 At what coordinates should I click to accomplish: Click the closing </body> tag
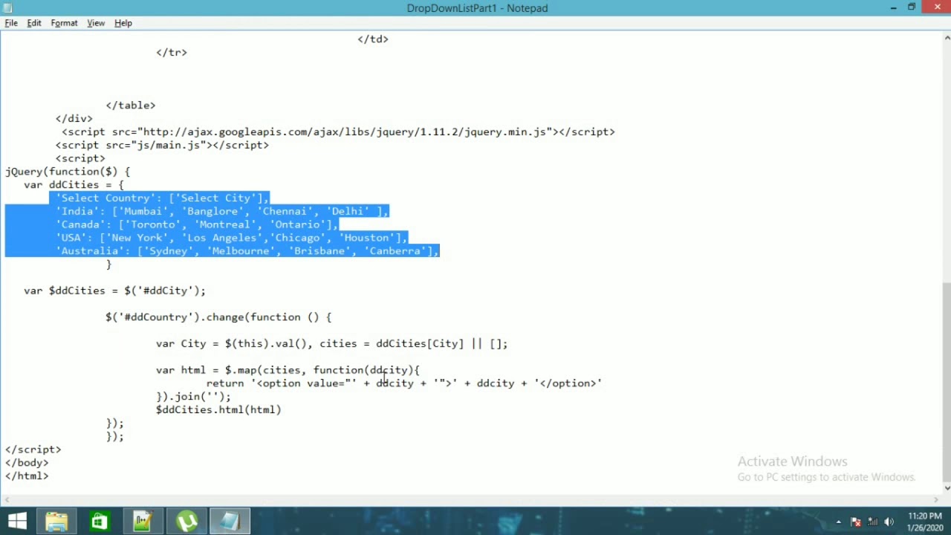[x=27, y=463]
